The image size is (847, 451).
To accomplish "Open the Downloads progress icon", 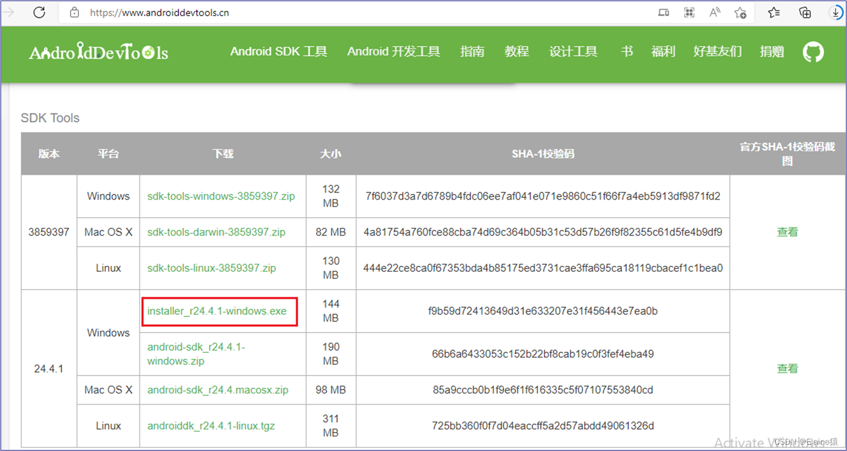I will point(835,12).
